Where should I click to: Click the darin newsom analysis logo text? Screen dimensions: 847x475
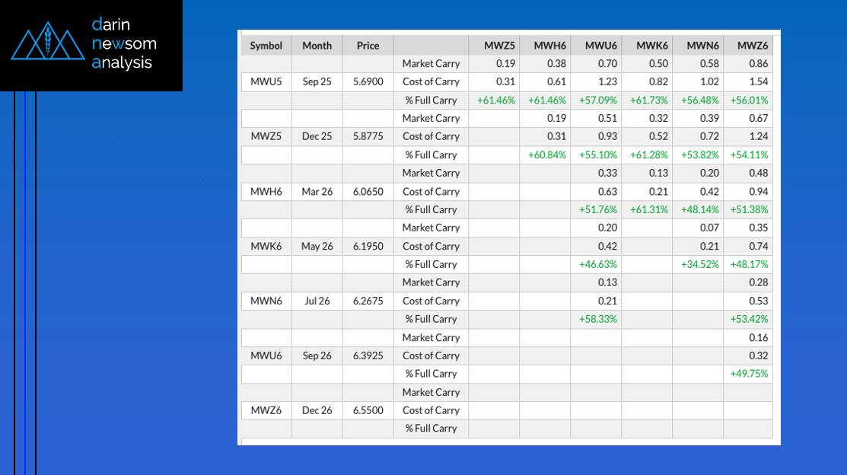[123, 44]
